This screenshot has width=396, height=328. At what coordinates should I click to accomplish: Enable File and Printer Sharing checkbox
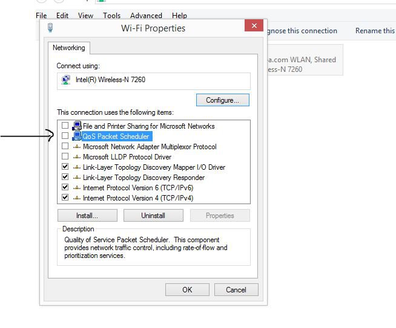[x=65, y=125]
